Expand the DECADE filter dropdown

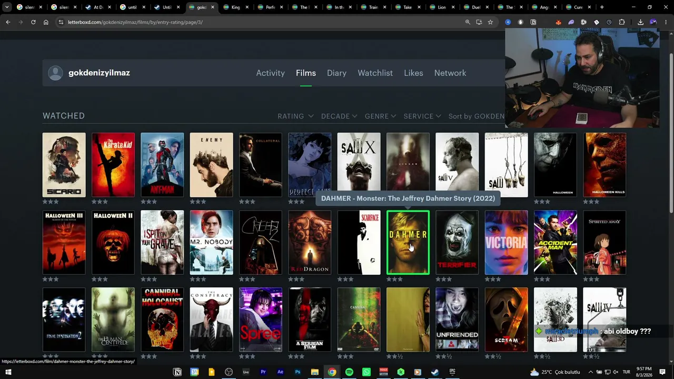(x=339, y=116)
